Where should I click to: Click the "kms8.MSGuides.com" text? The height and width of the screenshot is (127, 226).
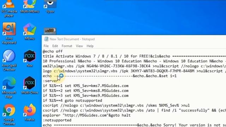[109, 91]
